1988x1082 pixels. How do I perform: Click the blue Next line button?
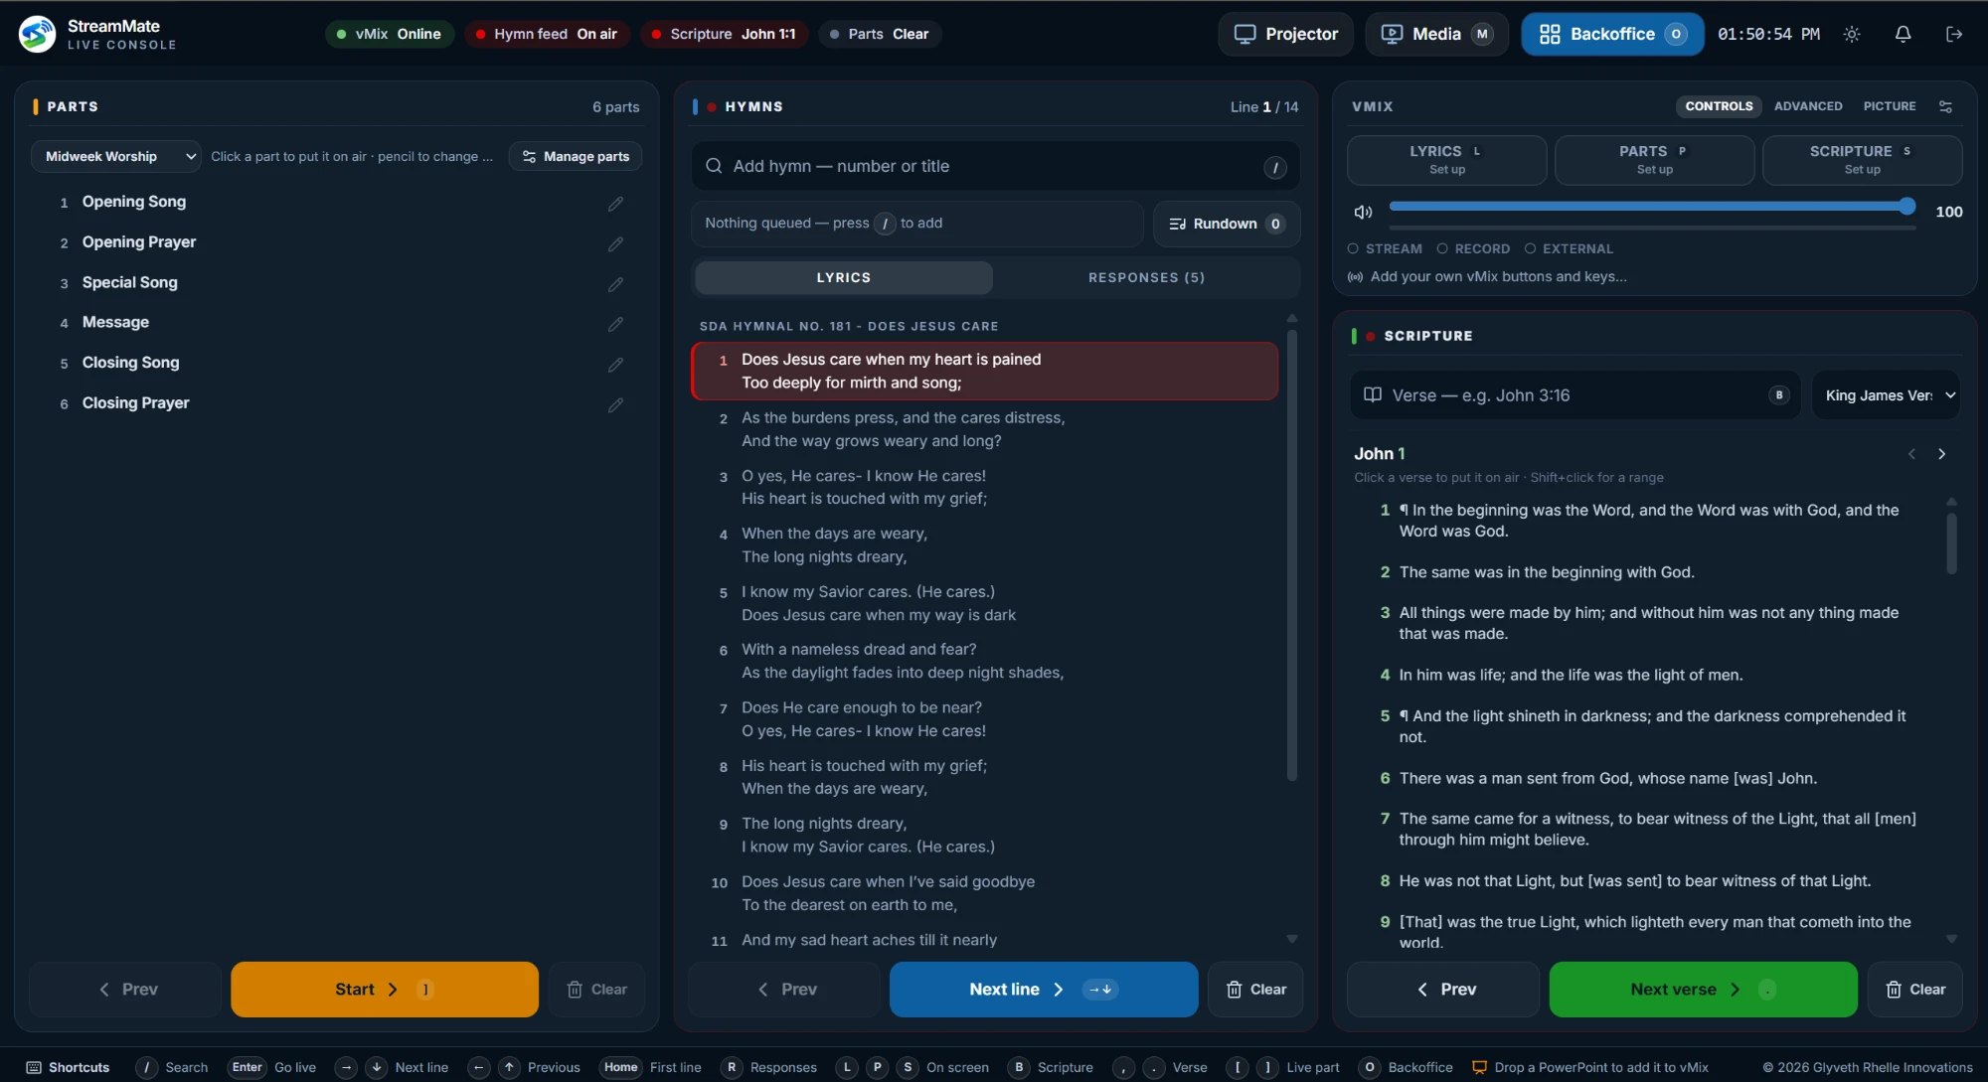[x=1044, y=990]
